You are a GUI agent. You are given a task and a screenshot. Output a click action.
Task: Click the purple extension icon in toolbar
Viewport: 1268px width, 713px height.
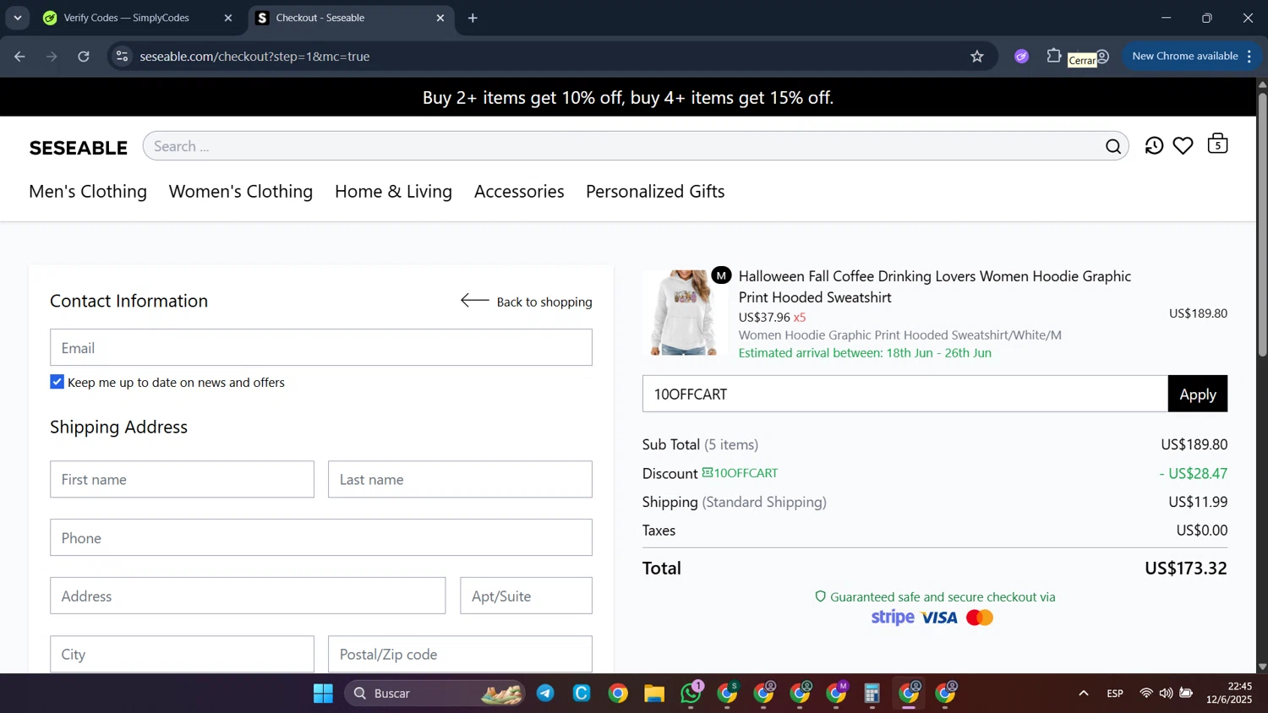[x=1021, y=57]
